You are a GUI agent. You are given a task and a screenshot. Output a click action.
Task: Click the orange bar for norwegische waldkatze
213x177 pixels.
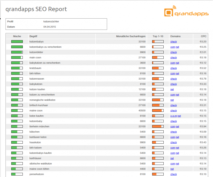point(158,100)
